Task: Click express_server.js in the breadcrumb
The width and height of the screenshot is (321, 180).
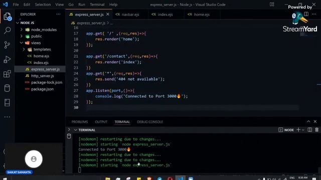Action: (91, 23)
